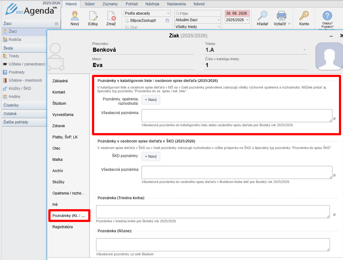Click expand icon beside ŠKD Všeobecná poznámka
343x260 pixels.
334,176
